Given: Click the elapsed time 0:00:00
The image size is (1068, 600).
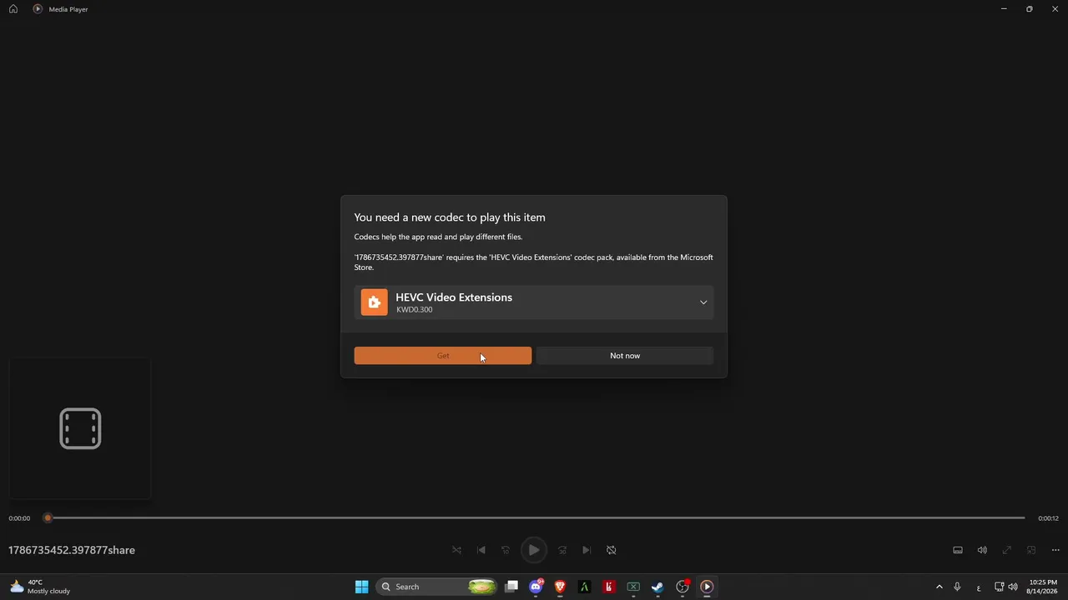Looking at the screenshot, I should tap(19, 518).
